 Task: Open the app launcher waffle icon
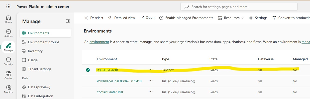(x=8, y=7)
